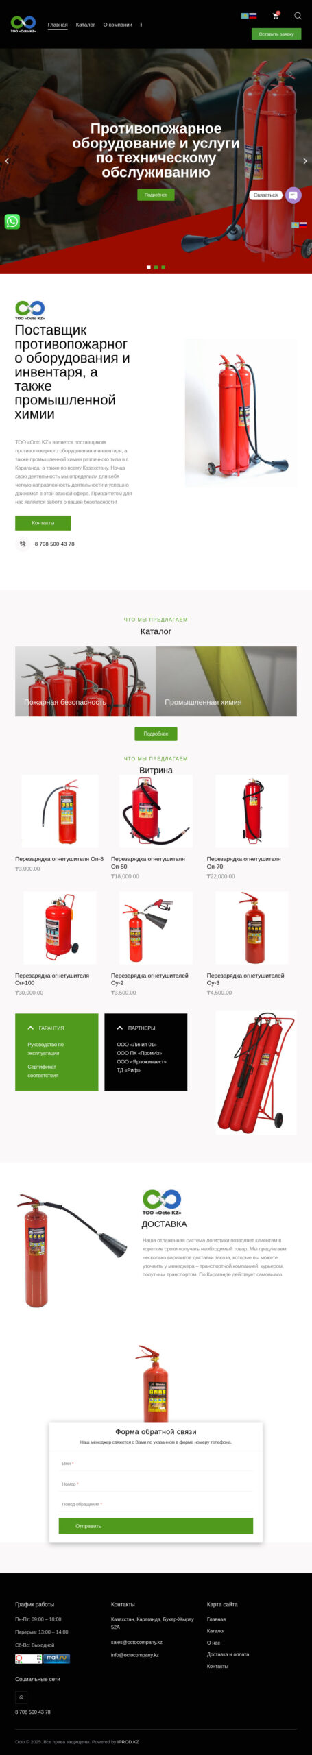Open the shopping cart icon
This screenshot has width=312, height=1755.
276,15
